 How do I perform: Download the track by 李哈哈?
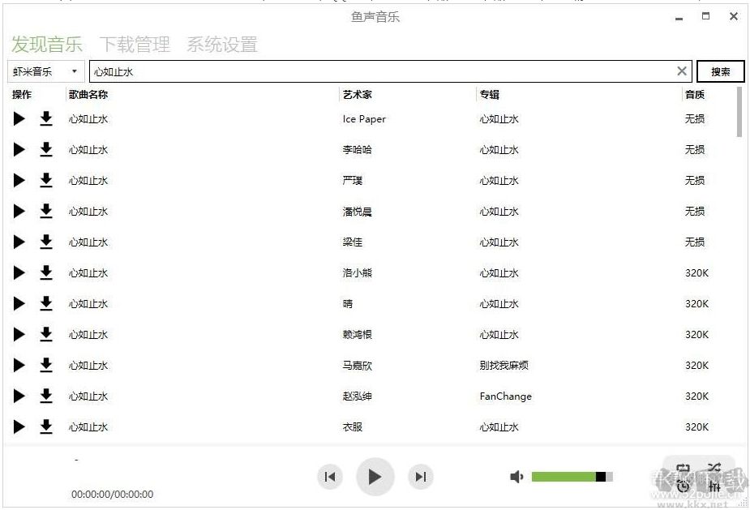(x=46, y=149)
